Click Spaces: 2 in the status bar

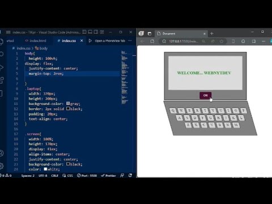click(28, 176)
